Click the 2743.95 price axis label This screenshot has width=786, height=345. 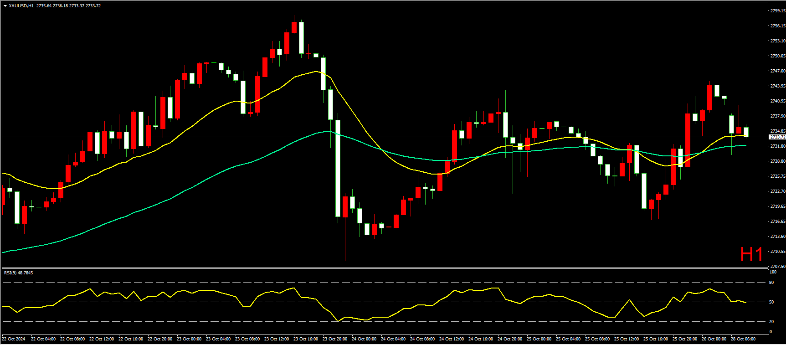coord(777,86)
